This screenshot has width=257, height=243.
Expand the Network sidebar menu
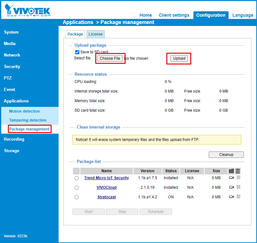[12, 55]
